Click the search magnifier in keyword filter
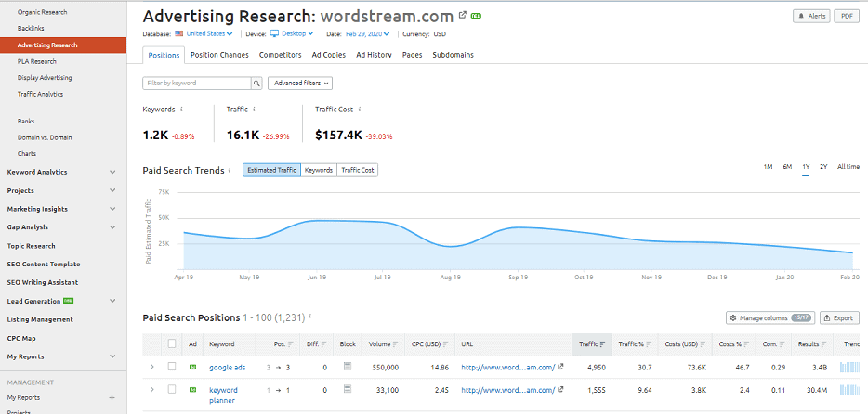 pyautogui.click(x=256, y=84)
